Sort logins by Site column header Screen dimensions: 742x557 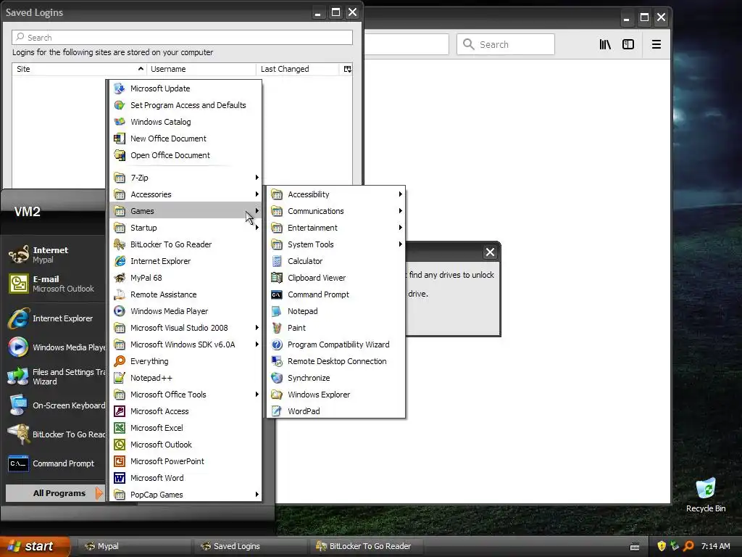tap(79, 69)
